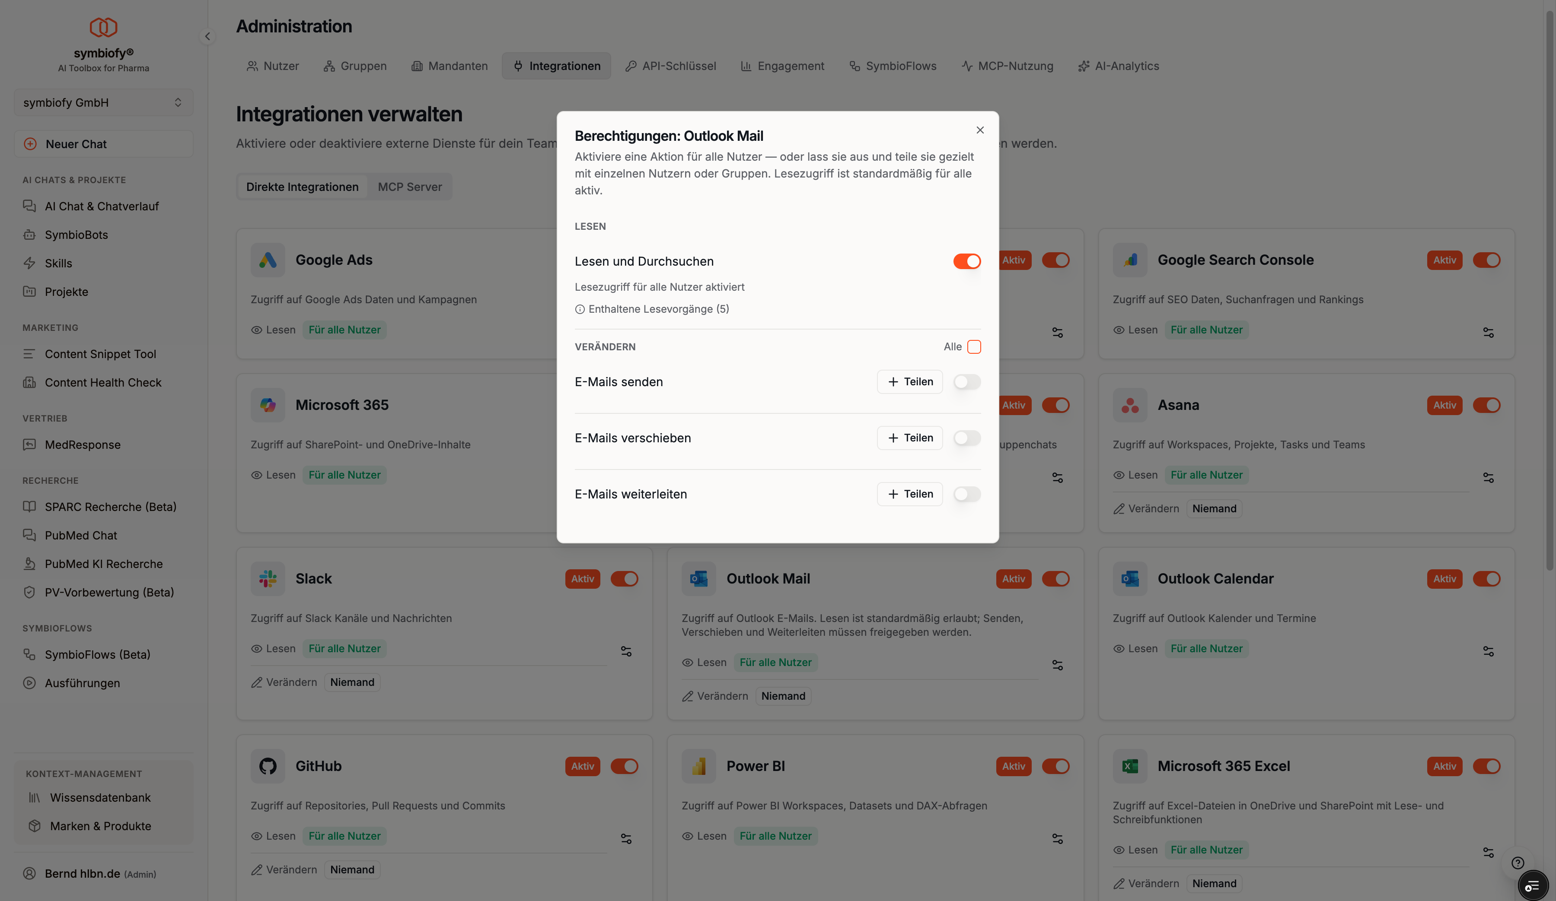Open Outlook Calendar permission settings icon
1556x901 pixels.
1488,651
